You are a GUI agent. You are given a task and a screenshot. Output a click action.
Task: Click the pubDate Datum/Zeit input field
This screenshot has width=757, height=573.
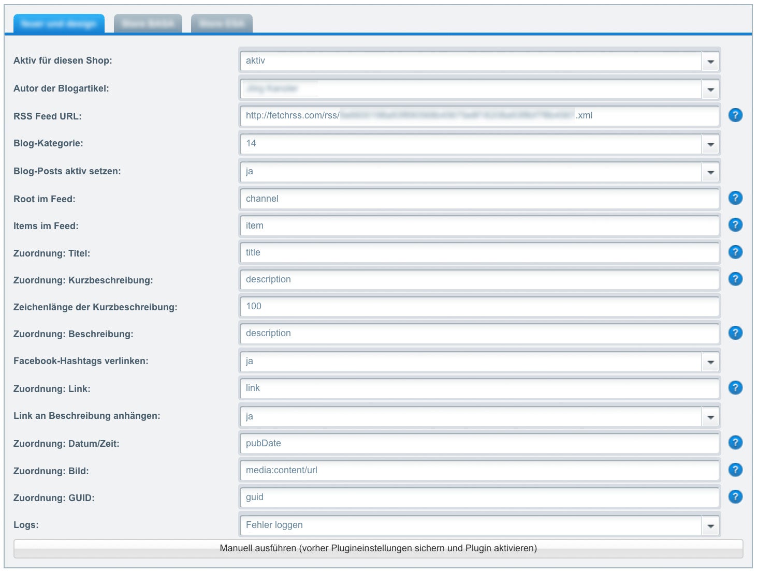click(x=479, y=443)
